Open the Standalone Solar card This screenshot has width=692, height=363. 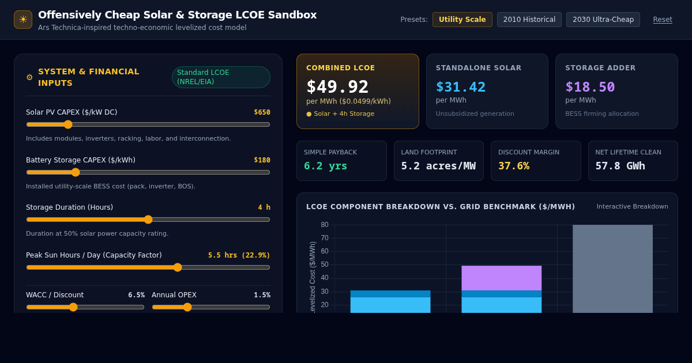[x=487, y=91]
